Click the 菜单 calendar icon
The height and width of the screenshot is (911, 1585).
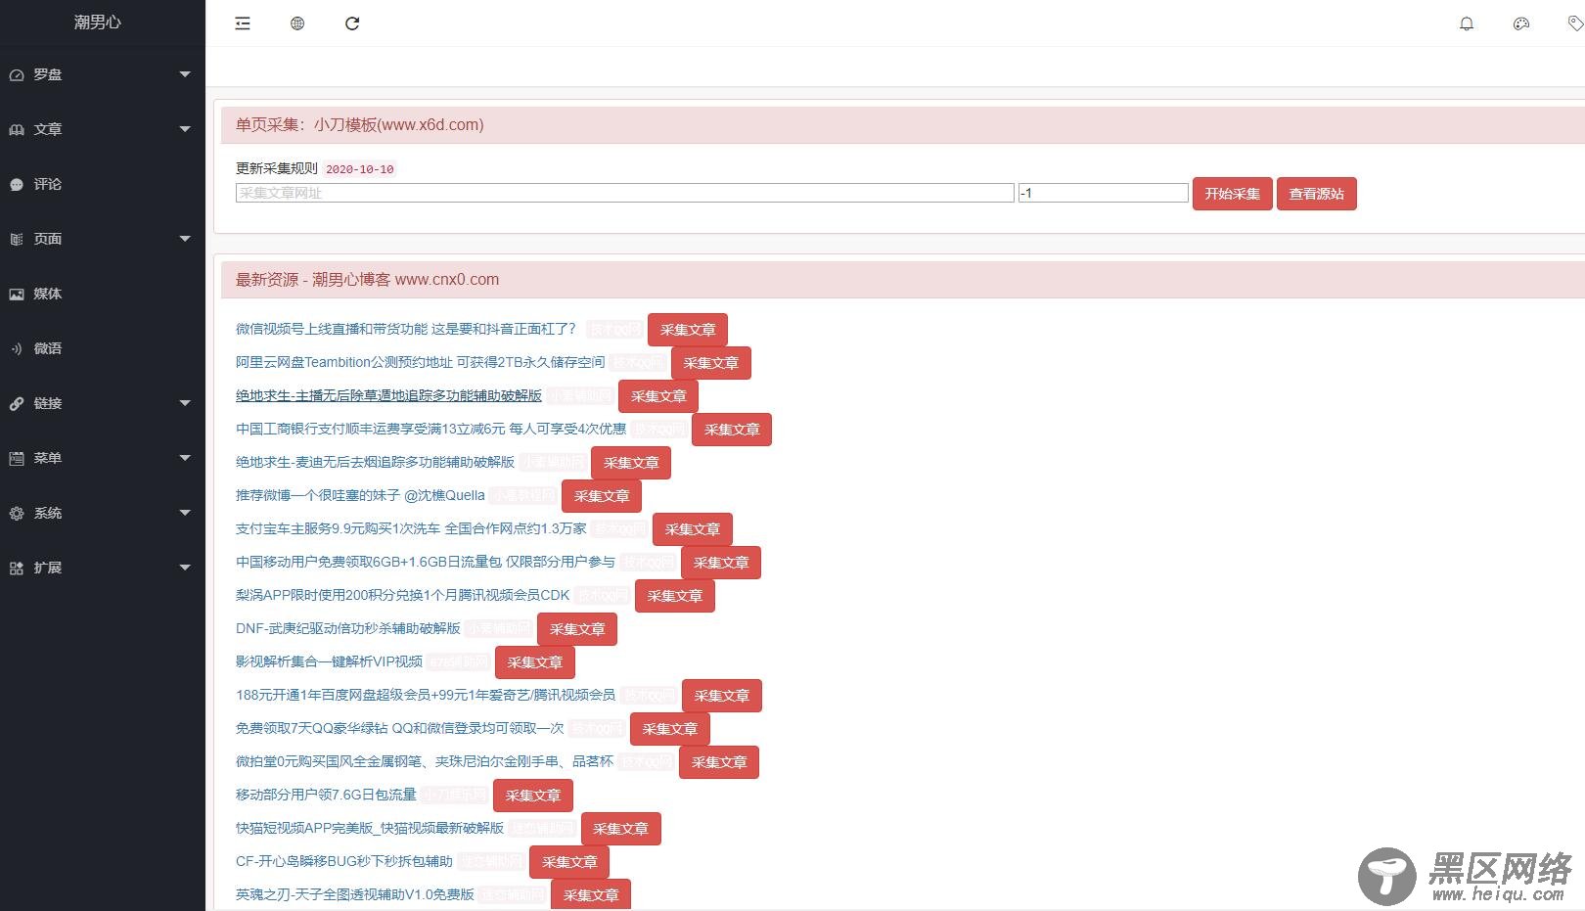tap(17, 458)
